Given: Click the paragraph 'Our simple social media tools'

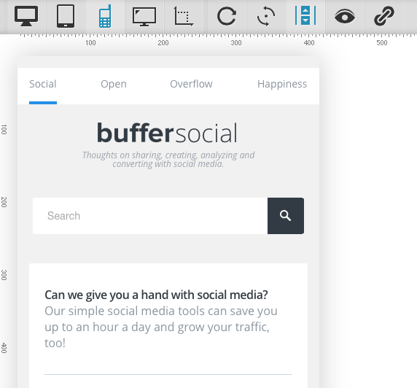Looking at the screenshot, I should pyautogui.click(x=161, y=327).
